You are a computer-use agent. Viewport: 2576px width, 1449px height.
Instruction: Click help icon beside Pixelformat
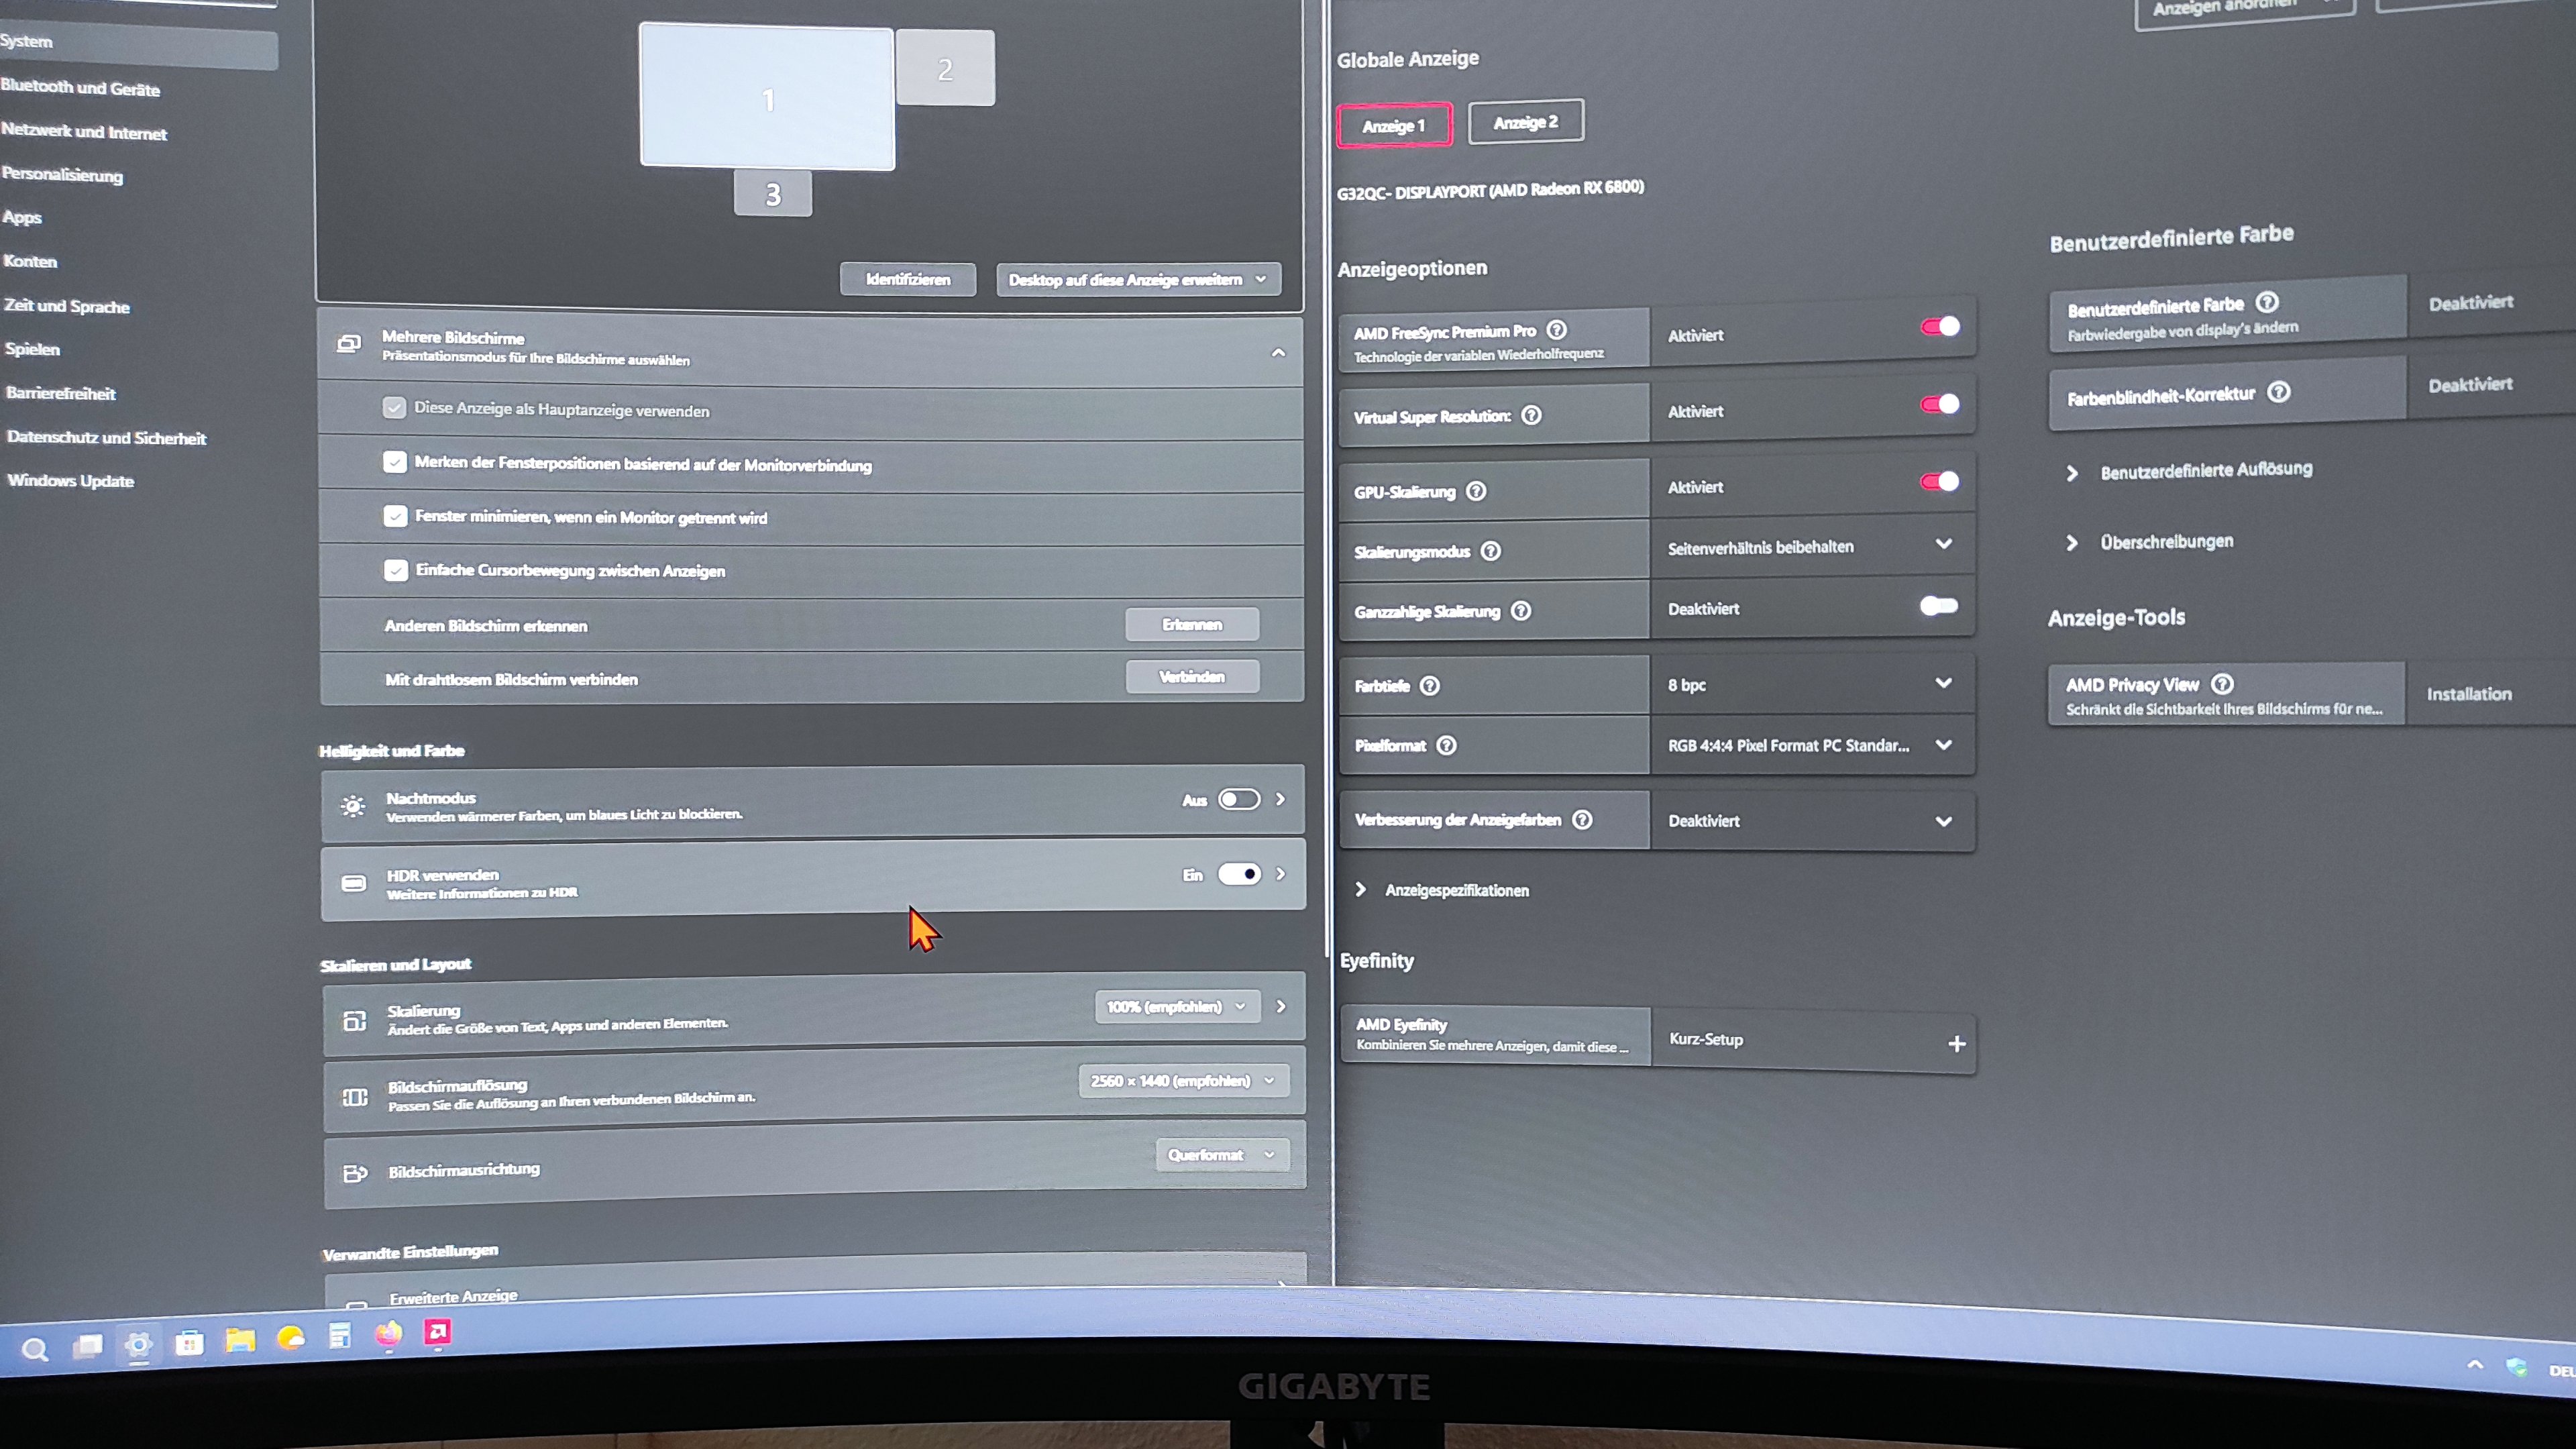pyautogui.click(x=1446, y=745)
